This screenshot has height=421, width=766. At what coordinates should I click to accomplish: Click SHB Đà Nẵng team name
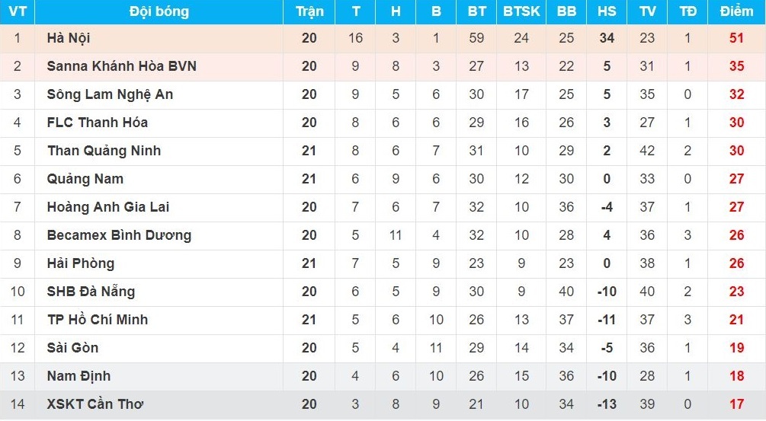coord(91,292)
